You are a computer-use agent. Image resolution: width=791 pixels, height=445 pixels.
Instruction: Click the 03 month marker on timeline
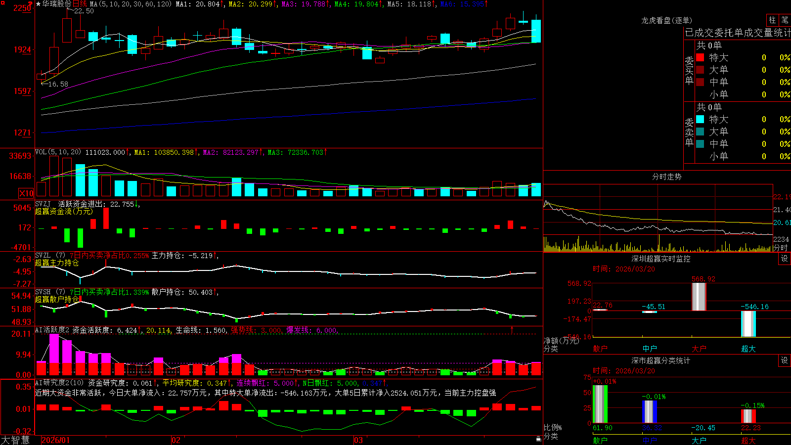[358, 440]
